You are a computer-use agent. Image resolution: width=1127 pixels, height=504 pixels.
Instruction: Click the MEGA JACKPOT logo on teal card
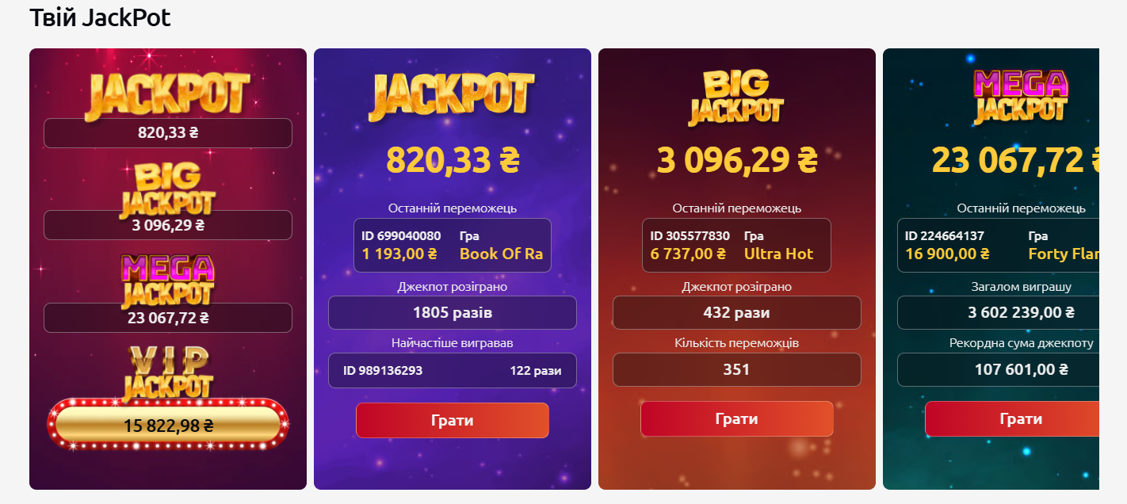(x=1021, y=97)
